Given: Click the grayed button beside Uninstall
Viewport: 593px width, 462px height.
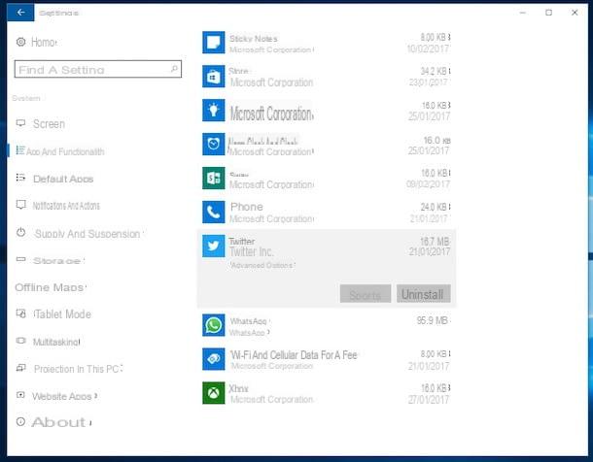Looking at the screenshot, I should point(366,294).
